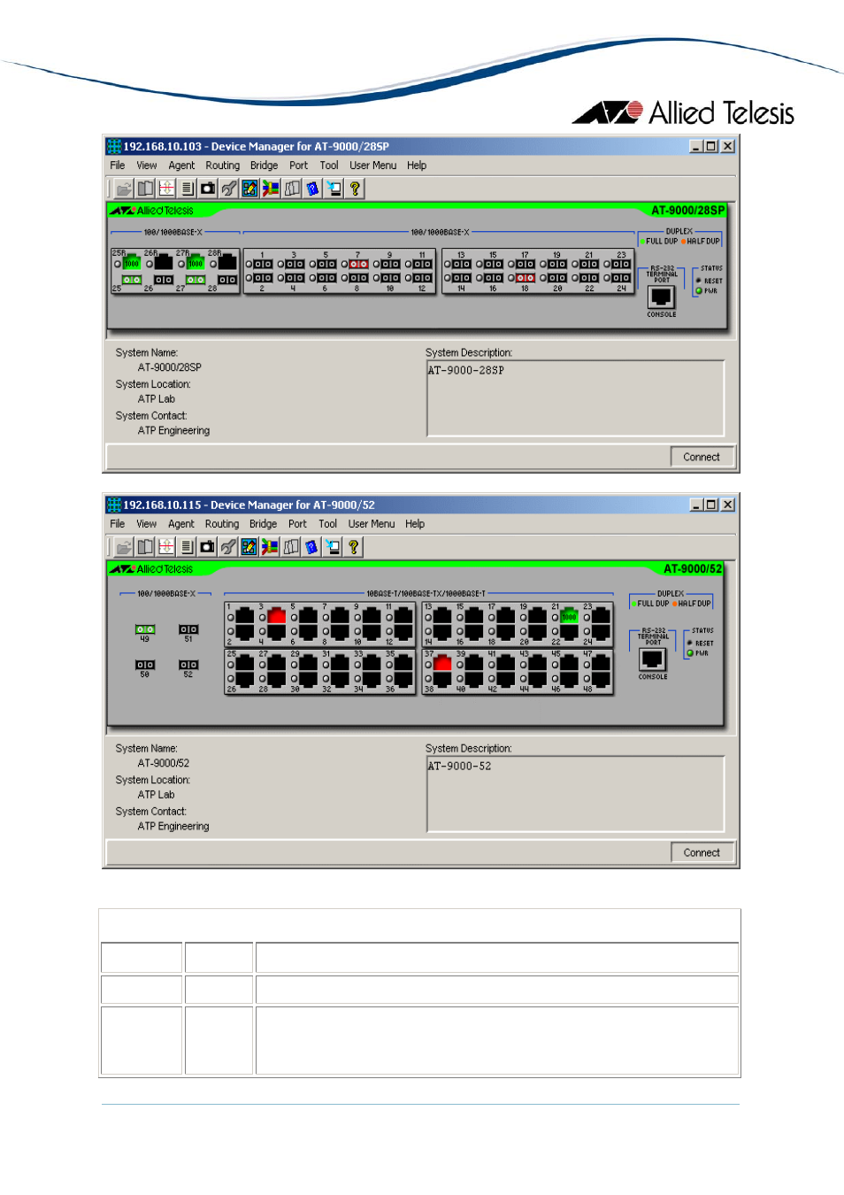This screenshot has height=1195, width=844.
Task: Click the colored flags icon in AT-9000/52 toolbar
Action: (x=270, y=547)
